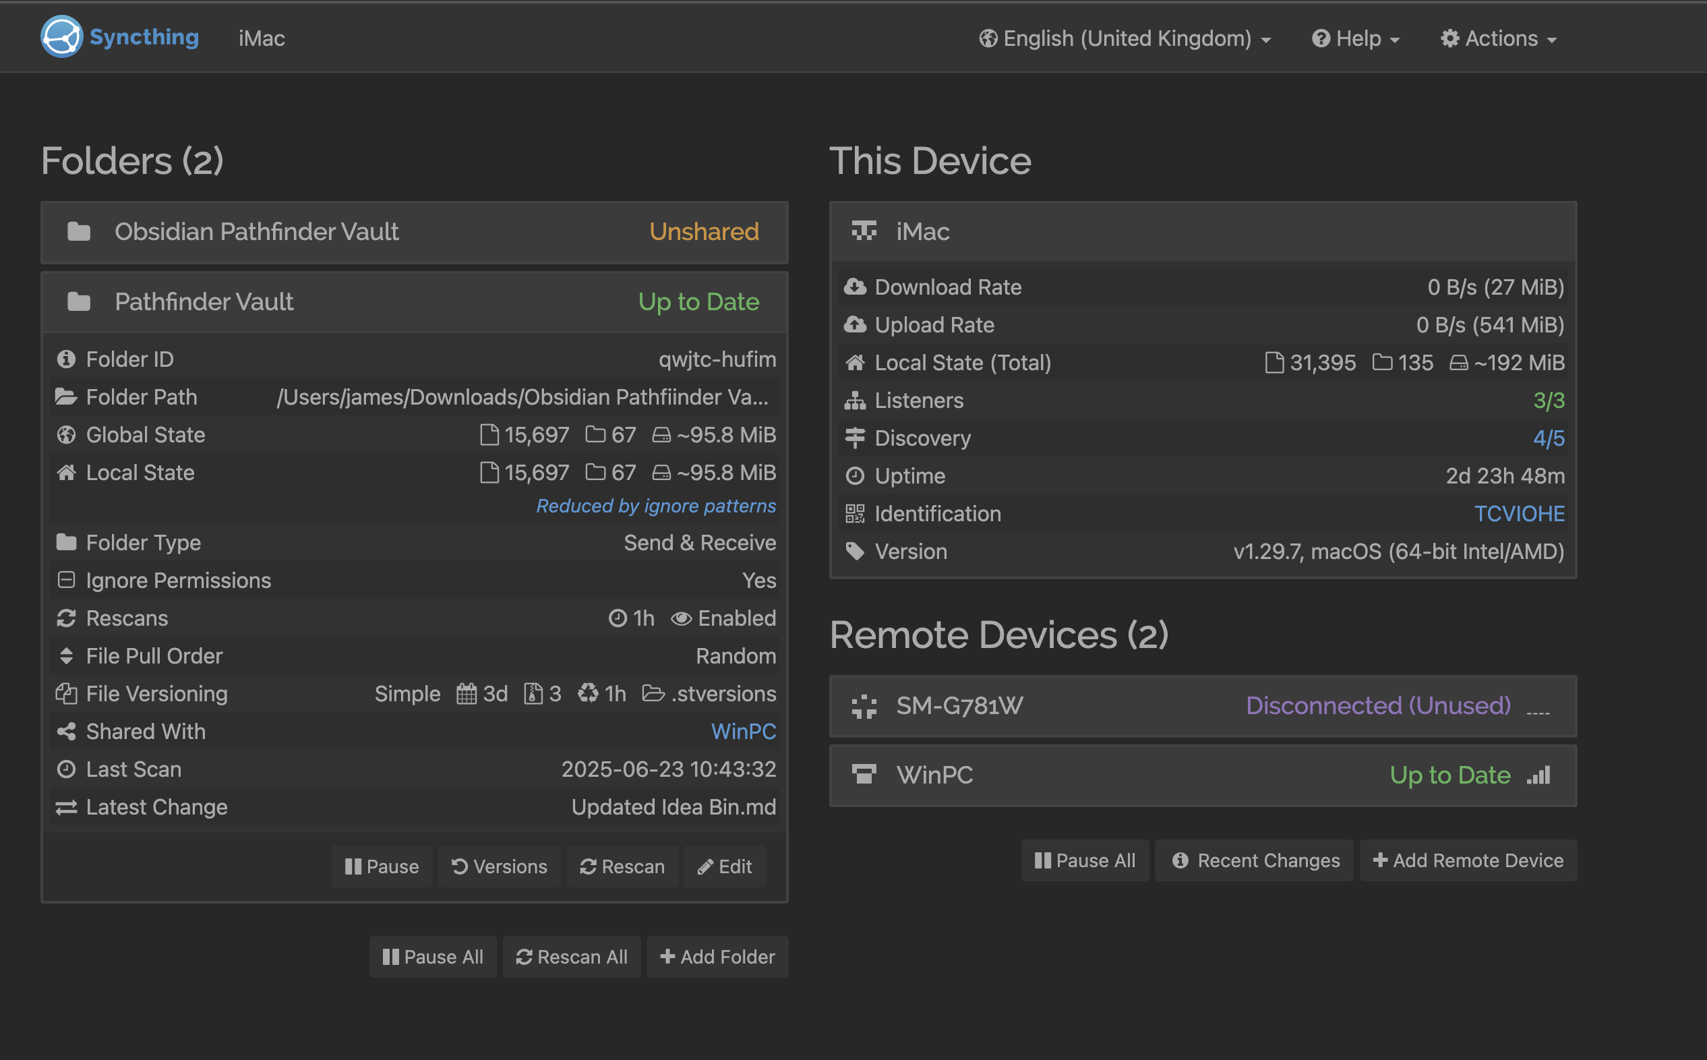This screenshot has width=1707, height=1060.
Task: Click the Uptime clock icon
Action: (855, 476)
